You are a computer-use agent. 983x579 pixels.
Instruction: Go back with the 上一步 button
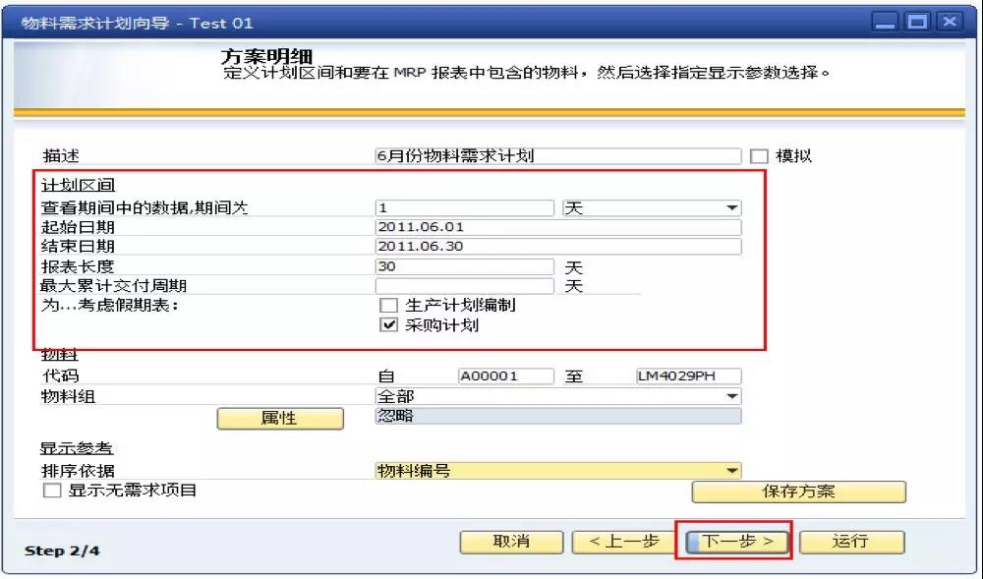623,542
